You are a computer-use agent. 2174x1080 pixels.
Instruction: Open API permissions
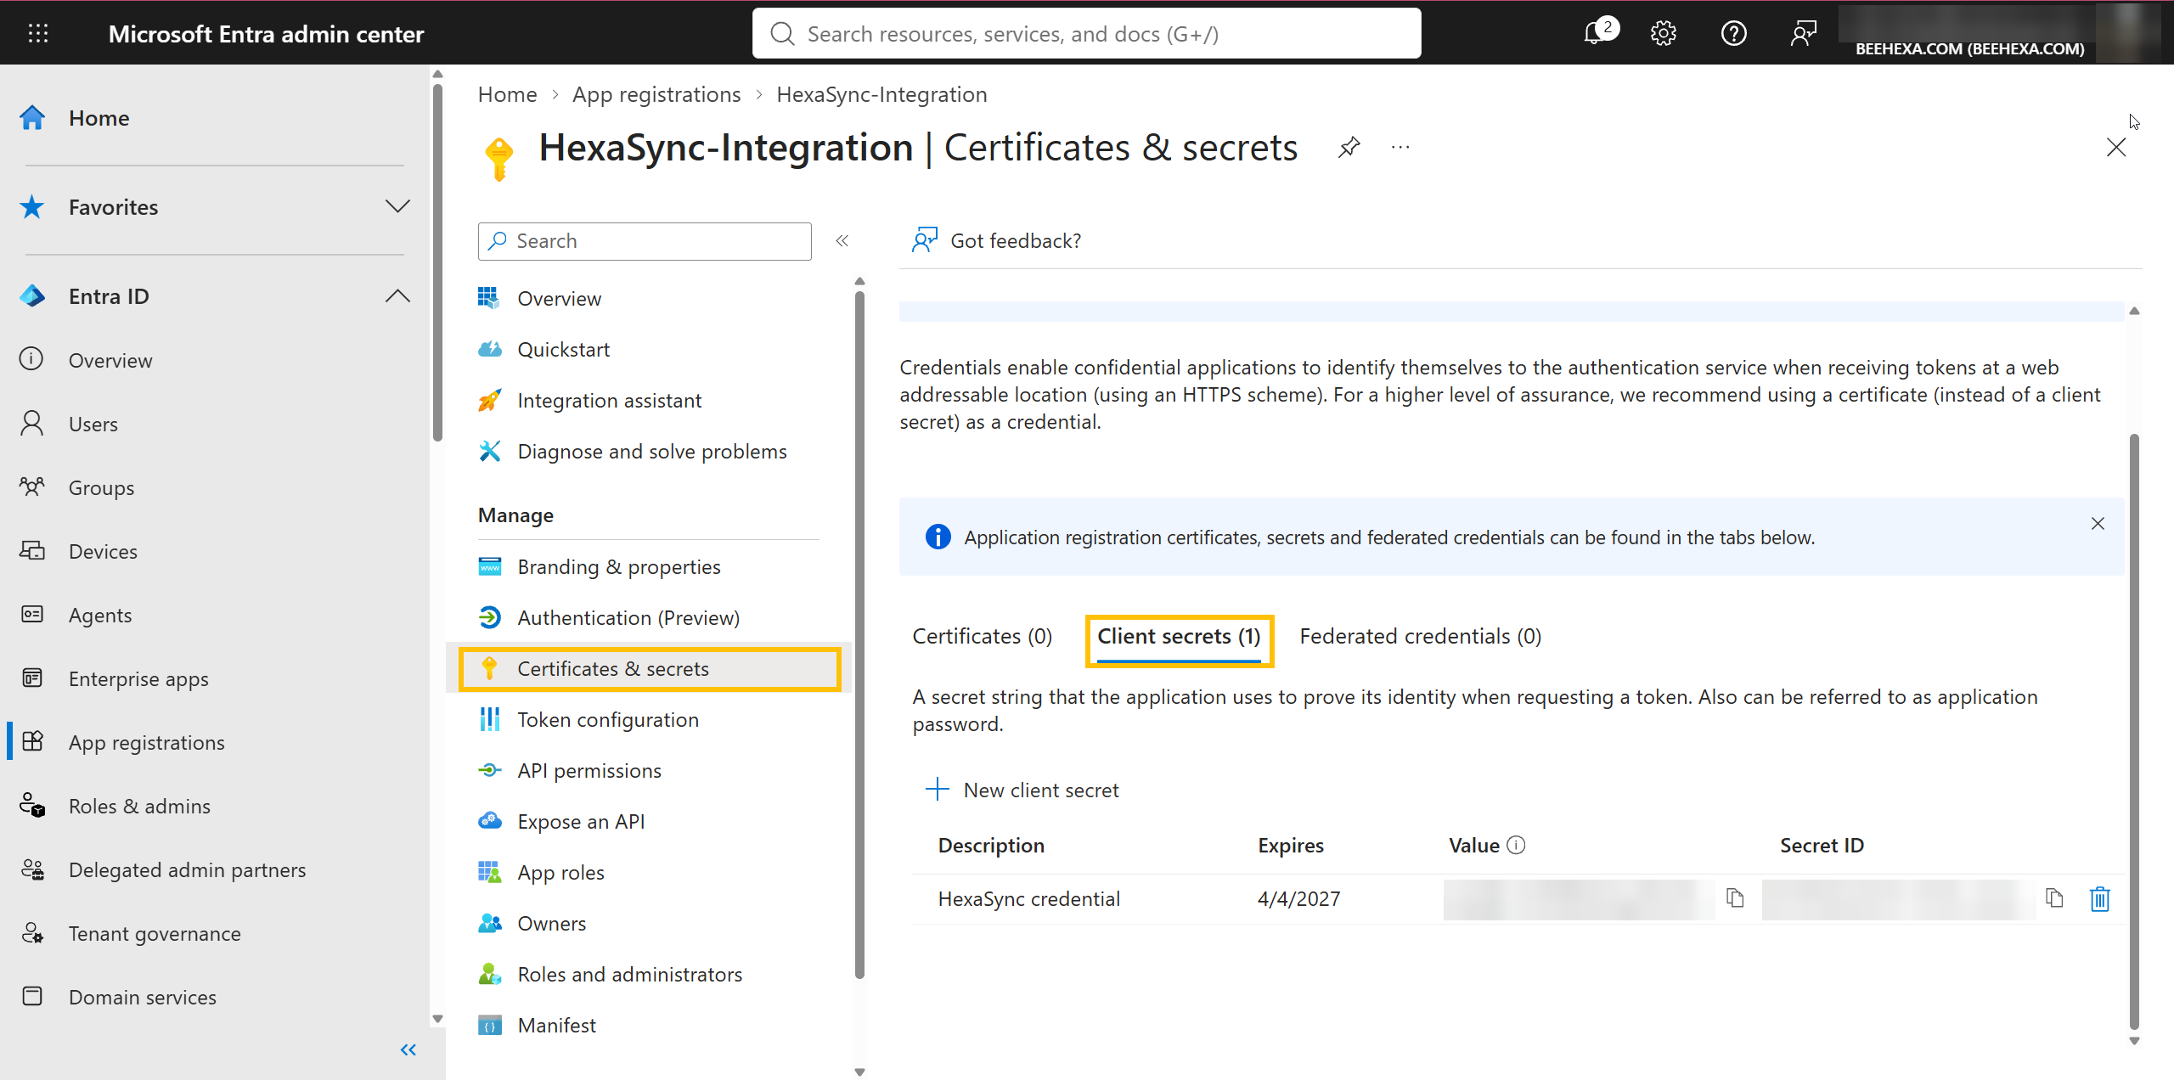coord(589,771)
